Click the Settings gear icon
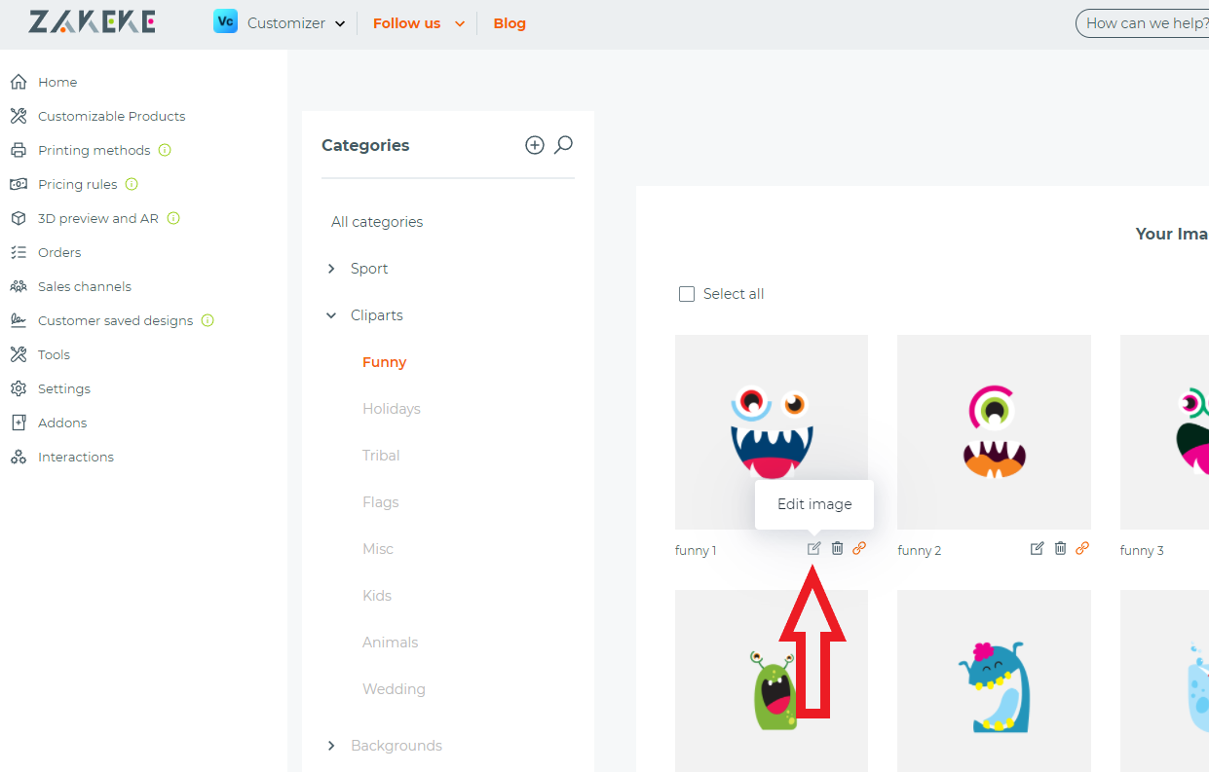Image resolution: width=1209 pixels, height=772 pixels. click(18, 388)
